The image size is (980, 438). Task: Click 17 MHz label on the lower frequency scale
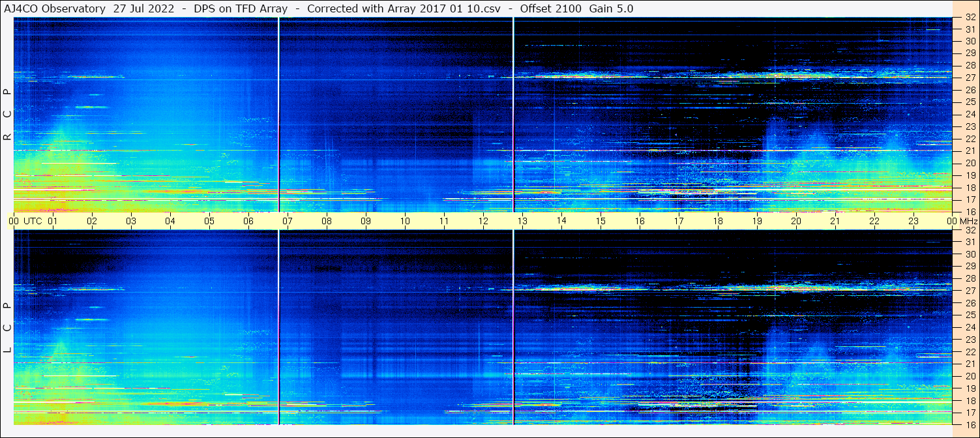(x=970, y=413)
